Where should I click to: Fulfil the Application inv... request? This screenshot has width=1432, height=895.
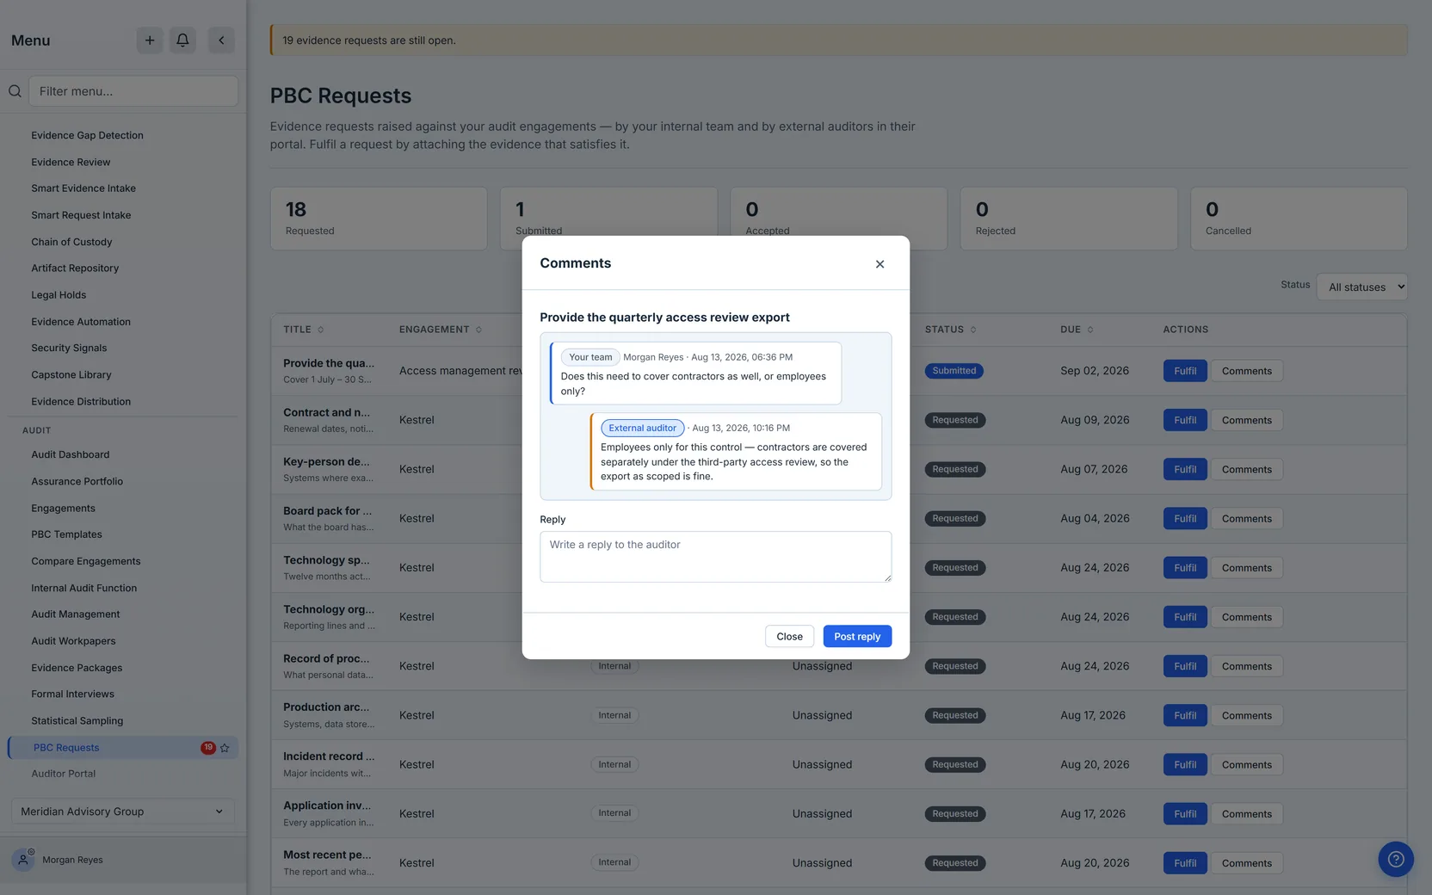point(1185,814)
